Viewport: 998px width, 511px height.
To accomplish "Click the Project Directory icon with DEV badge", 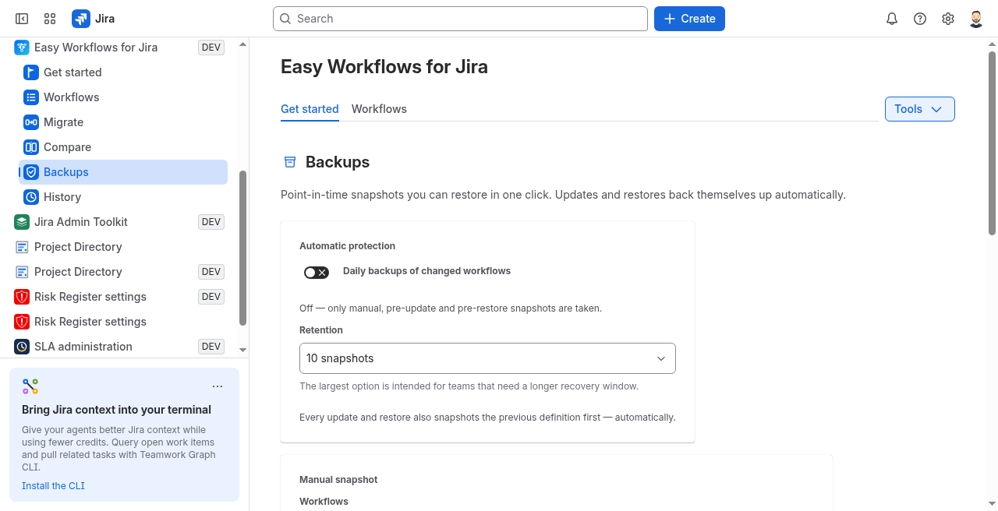I will pos(22,272).
